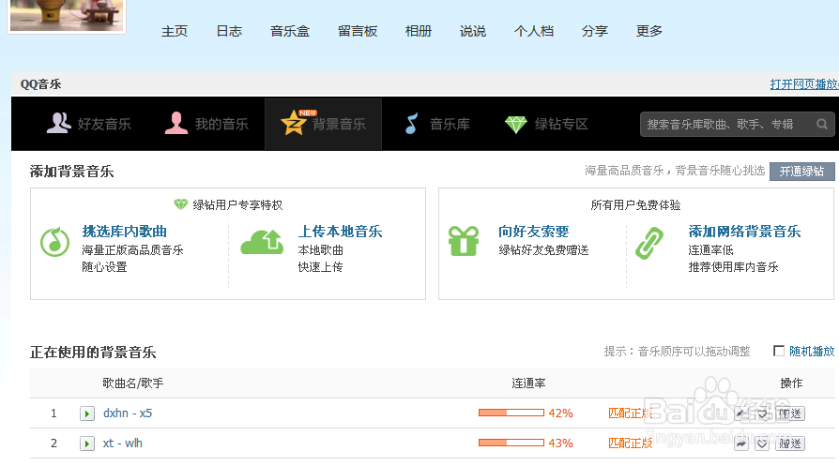Open 个人档 in top navigation

pos(534,32)
